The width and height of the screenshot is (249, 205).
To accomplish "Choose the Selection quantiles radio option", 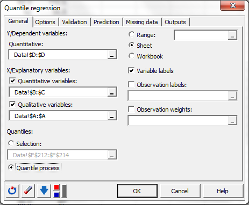I will tap(11, 143).
